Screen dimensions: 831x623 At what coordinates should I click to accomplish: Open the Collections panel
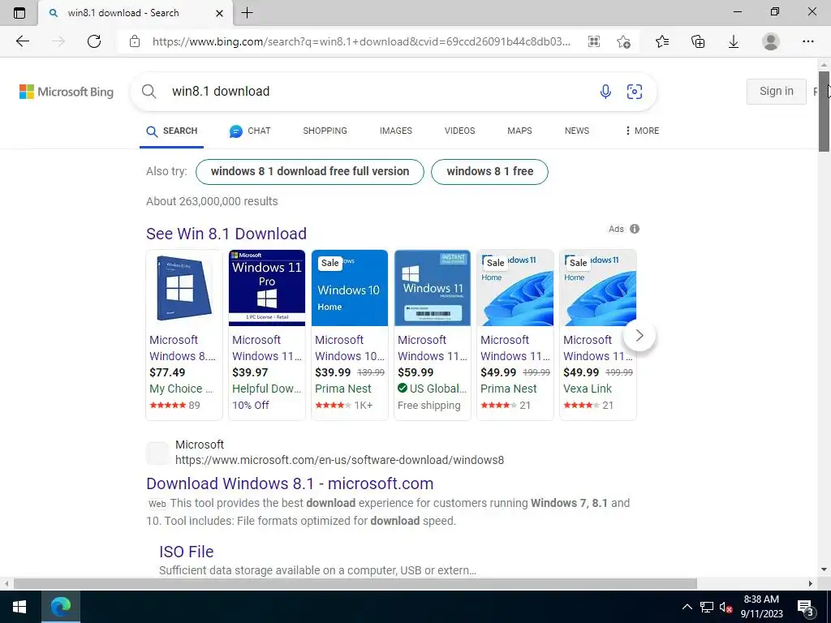698,41
